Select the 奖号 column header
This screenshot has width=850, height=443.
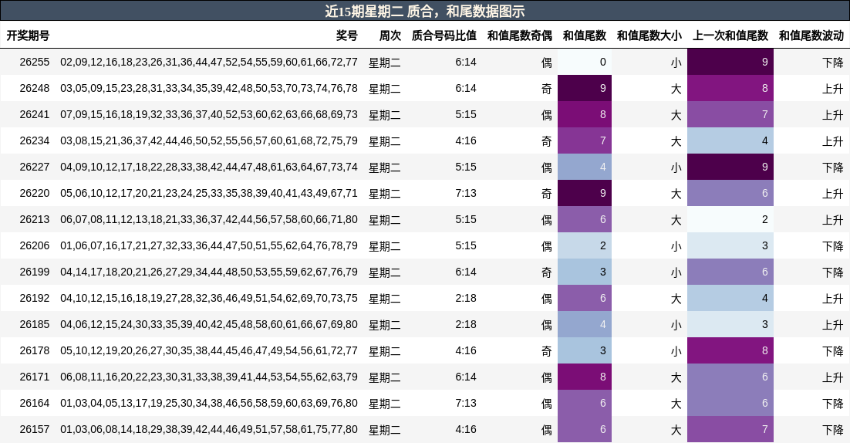click(x=347, y=36)
